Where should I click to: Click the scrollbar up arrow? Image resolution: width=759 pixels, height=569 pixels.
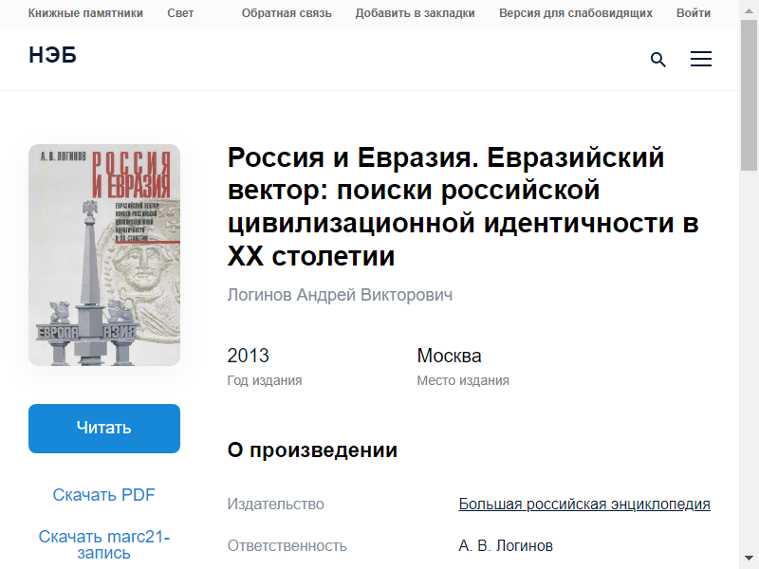[x=750, y=9]
